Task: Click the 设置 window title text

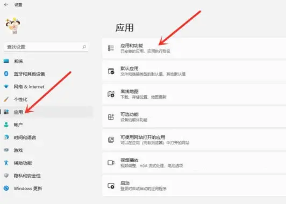Action: pyautogui.click(x=18, y=5)
